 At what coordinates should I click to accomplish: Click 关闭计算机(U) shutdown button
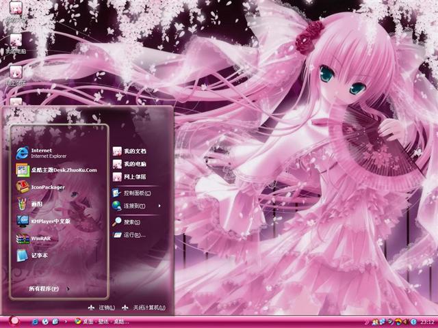tap(142, 307)
